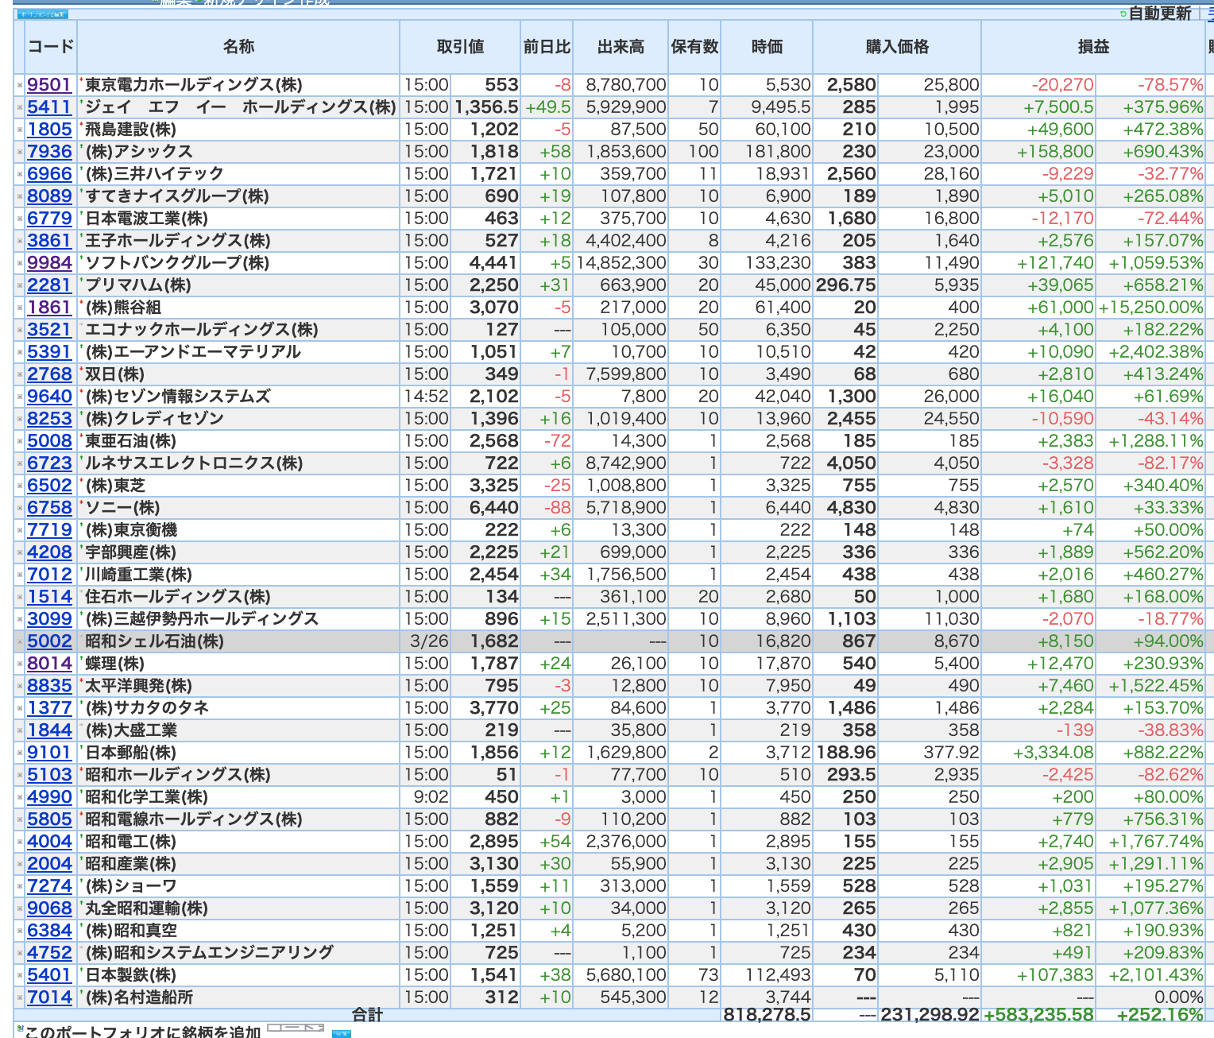Viewport: 1214px width, 1038px height.
Task: Open stock code 8014 蝶理 link
Action: [49, 664]
